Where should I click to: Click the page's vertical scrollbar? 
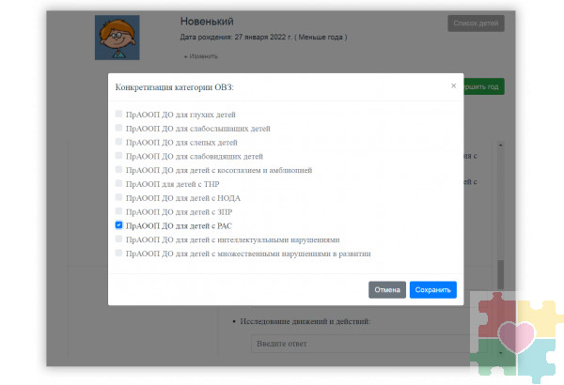(500, 235)
